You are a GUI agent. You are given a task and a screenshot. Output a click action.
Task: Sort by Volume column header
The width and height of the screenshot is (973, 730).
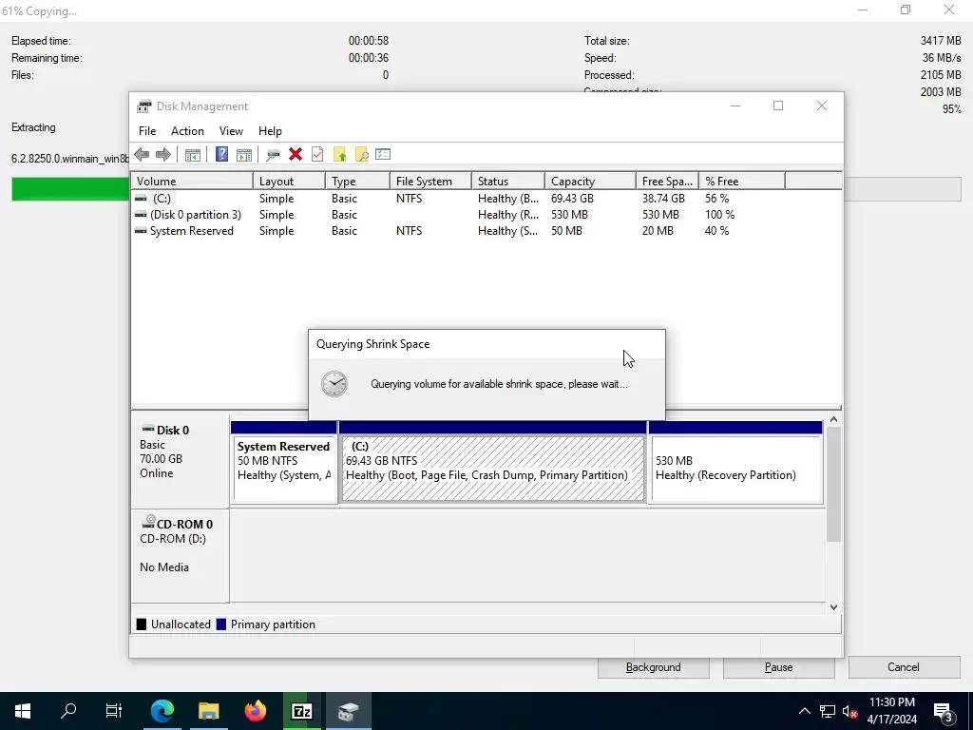[192, 182]
